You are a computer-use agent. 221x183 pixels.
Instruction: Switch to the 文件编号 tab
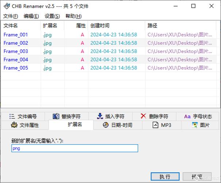tap(23, 116)
